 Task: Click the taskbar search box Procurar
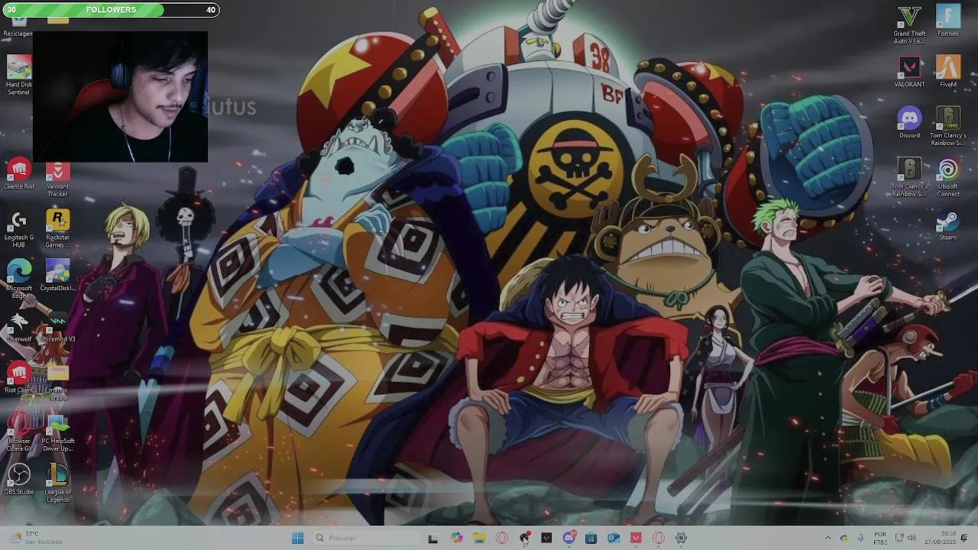(x=365, y=538)
